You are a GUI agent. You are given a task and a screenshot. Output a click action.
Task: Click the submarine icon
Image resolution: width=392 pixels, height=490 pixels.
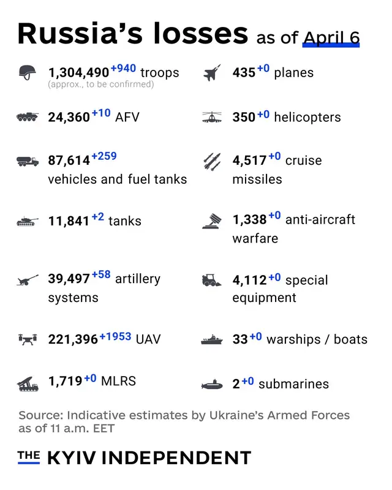tap(212, 385)
